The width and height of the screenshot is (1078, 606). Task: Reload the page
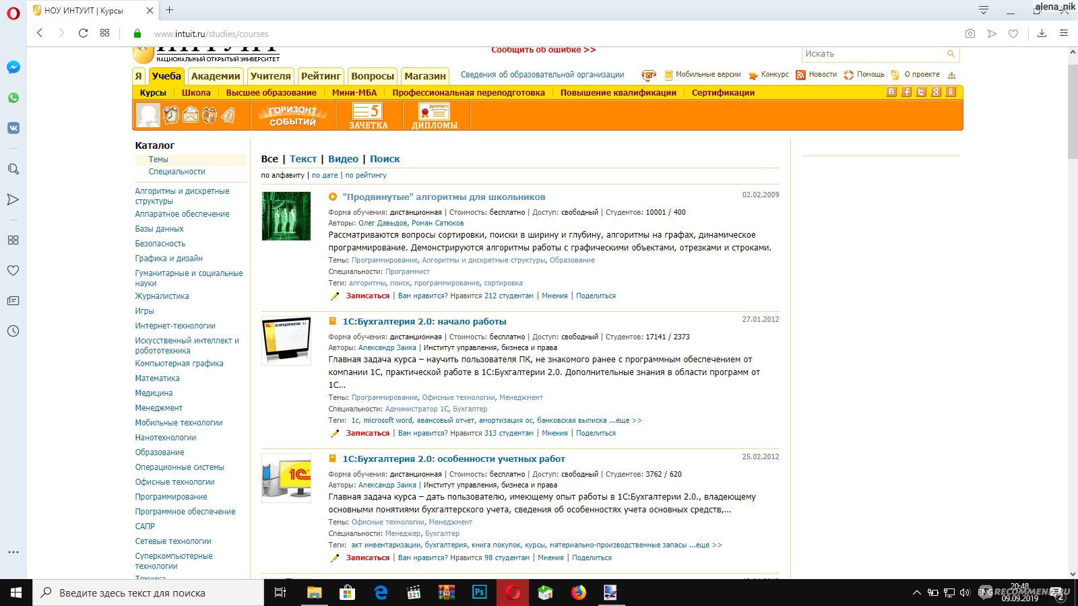coord(83,33)
